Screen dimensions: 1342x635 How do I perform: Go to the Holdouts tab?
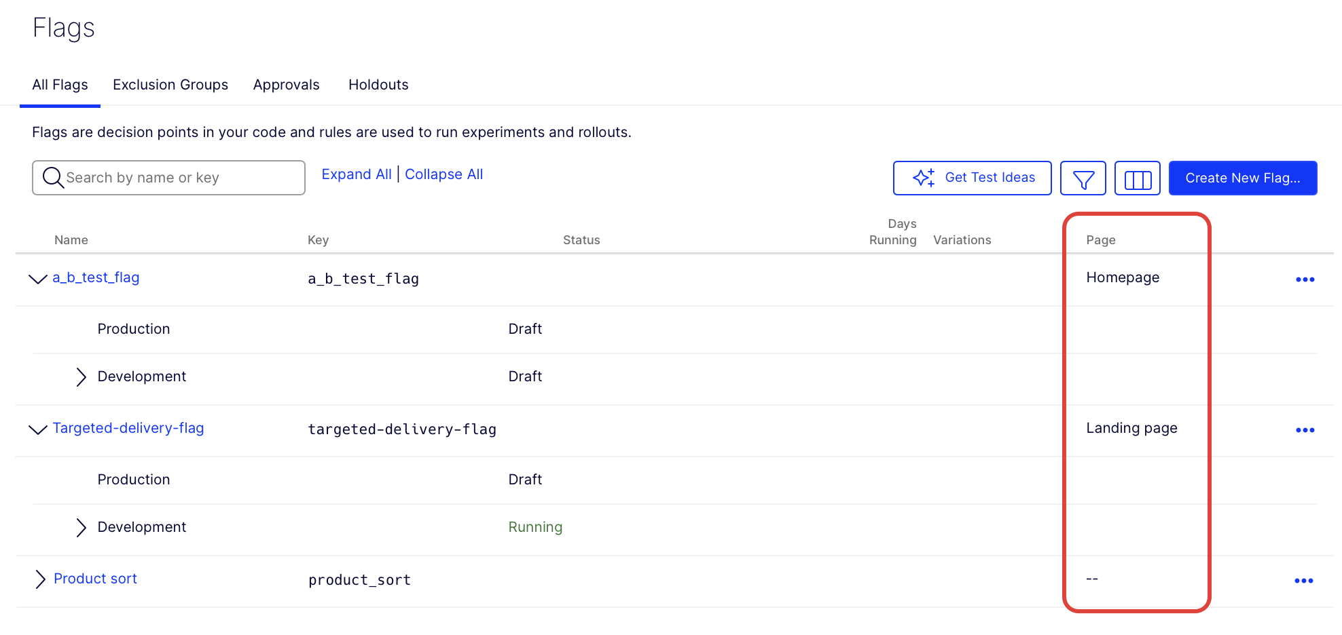click(x=378, y=85)
